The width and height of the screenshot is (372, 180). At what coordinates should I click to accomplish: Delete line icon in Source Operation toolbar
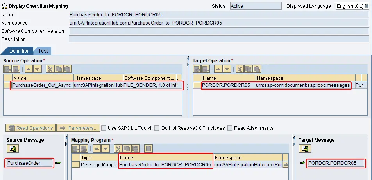pos(16,69)
